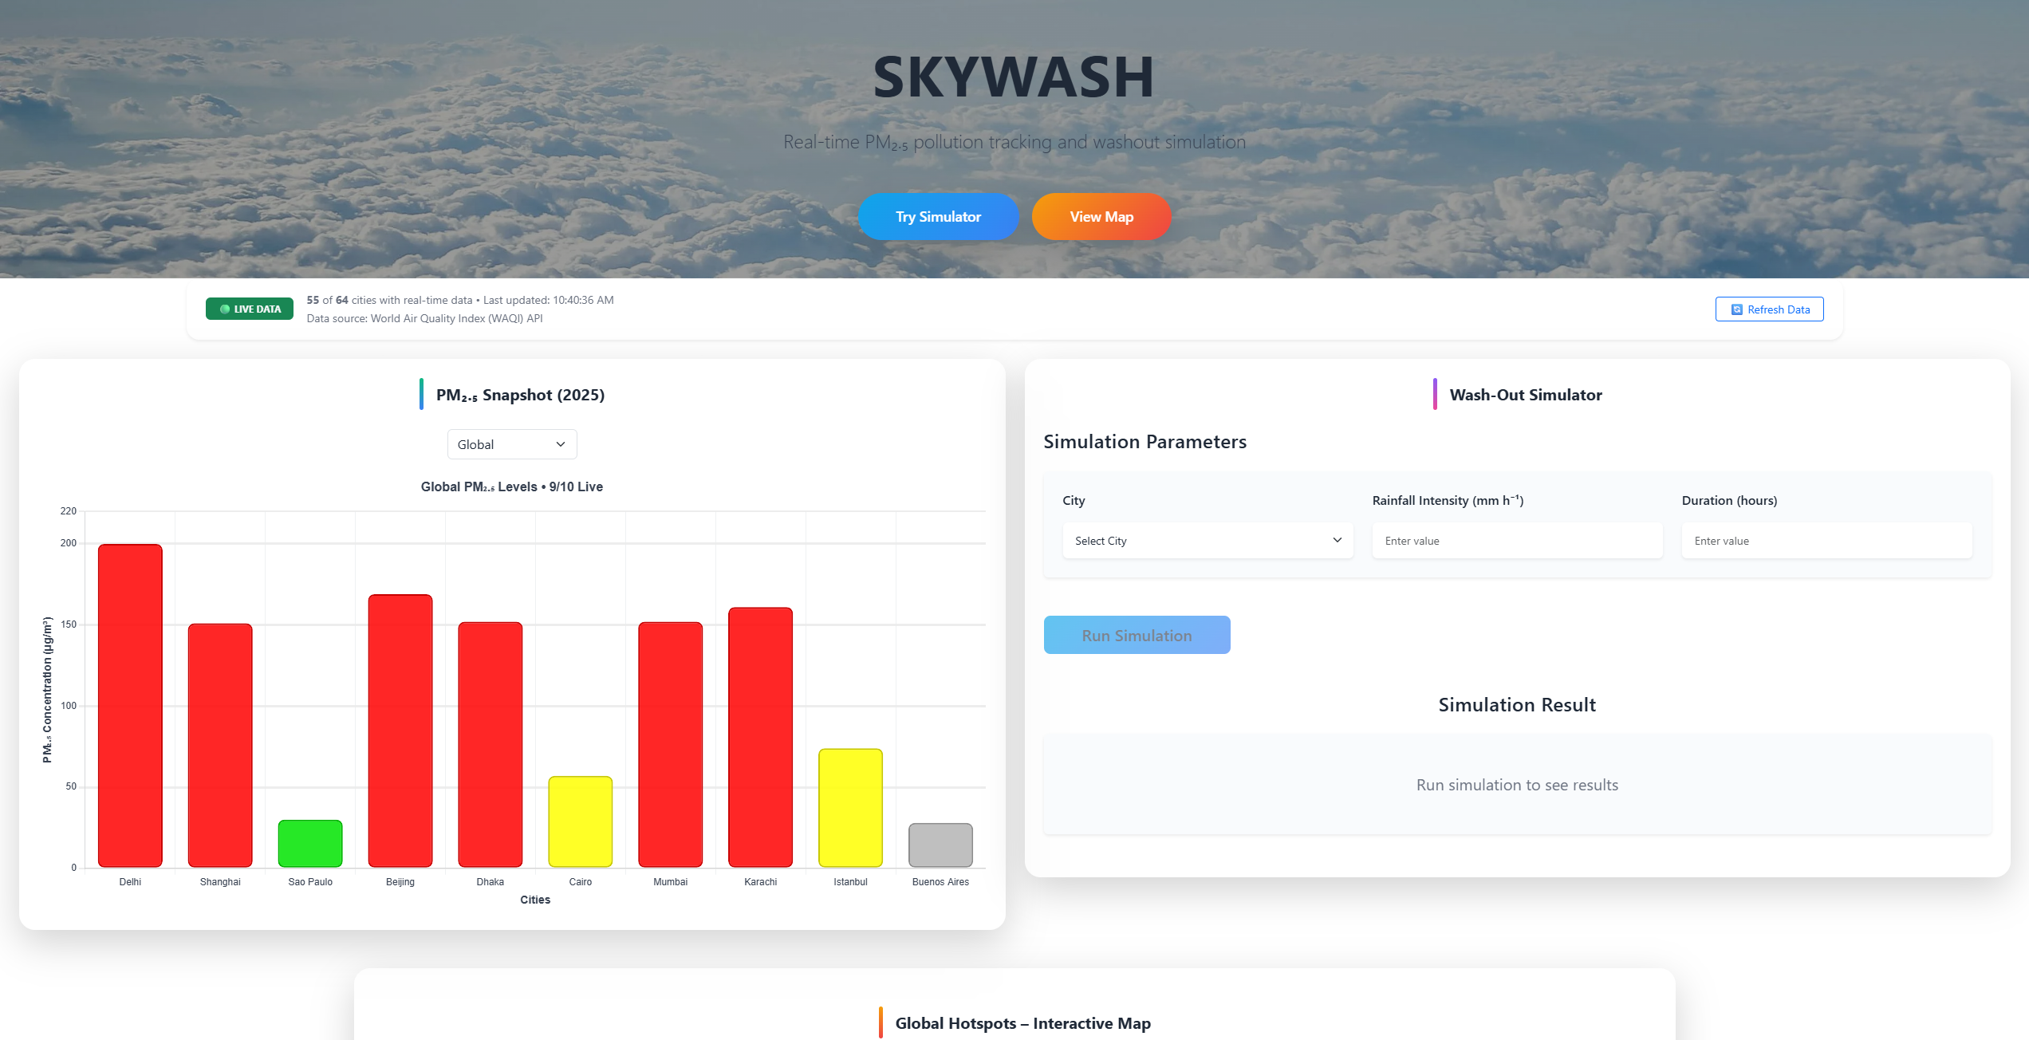Click the Refresh Data link

pos(1778,309)
